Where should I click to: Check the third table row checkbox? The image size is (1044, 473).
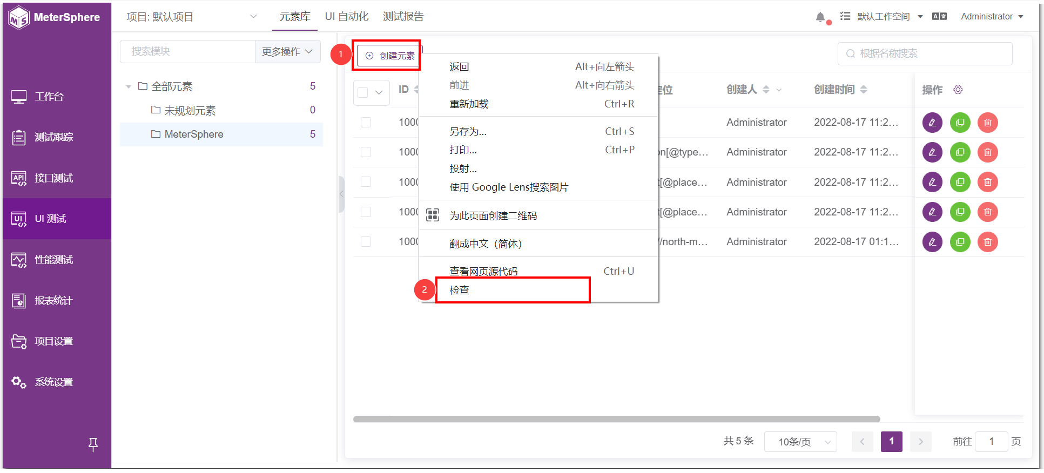[x=366, y=182]
